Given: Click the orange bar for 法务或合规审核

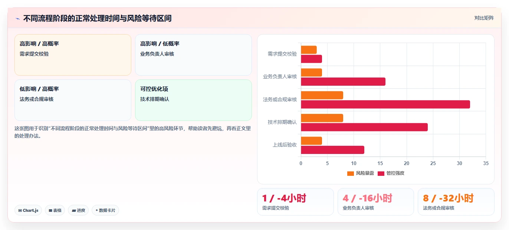Looking at the screenshot, I should click(x=322, y=95).
